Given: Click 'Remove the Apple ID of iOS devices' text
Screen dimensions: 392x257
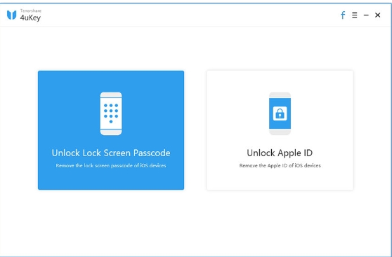Looking at the screenshot, I should point(280,165).
